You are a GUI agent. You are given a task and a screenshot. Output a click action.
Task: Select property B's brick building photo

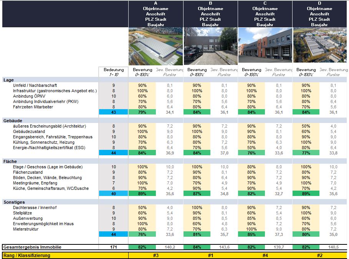[x=210, y=46]
